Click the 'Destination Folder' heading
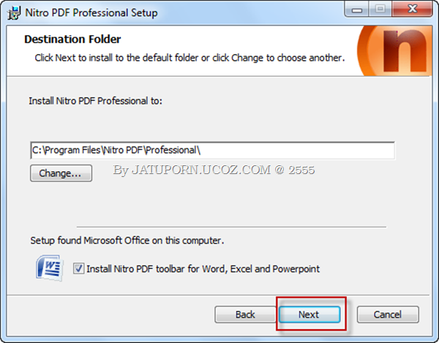The width and height of the screenshot is (439, 343). (72, 39)
